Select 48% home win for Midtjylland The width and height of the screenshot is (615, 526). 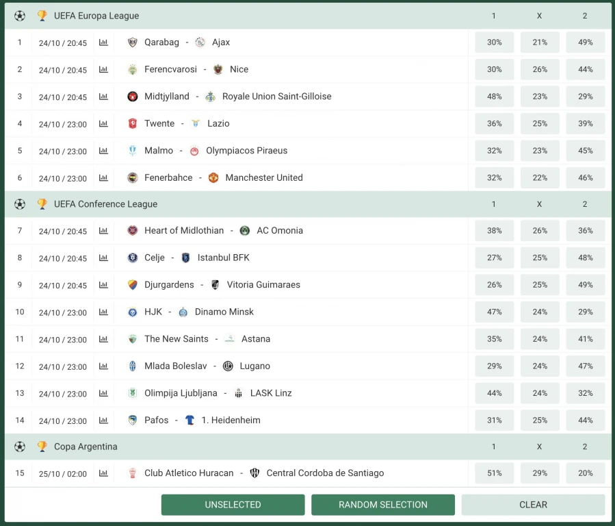(494, 97)
